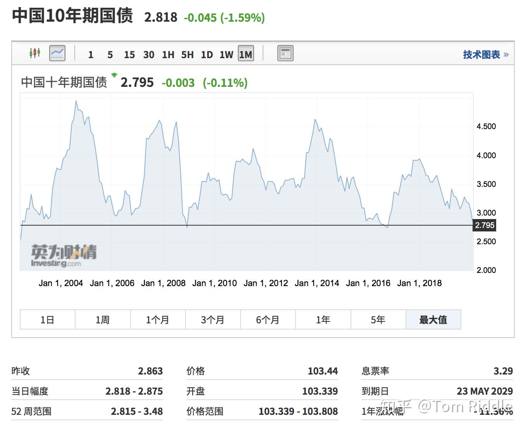Show the 5年 time range
526x428 pixels.
pos(378,319)
